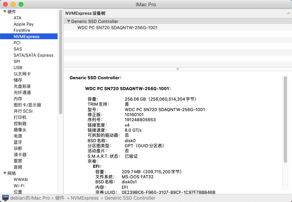Open 读卡器 category
This screenshot has height=202, width=292.
(x=20, y=155)
